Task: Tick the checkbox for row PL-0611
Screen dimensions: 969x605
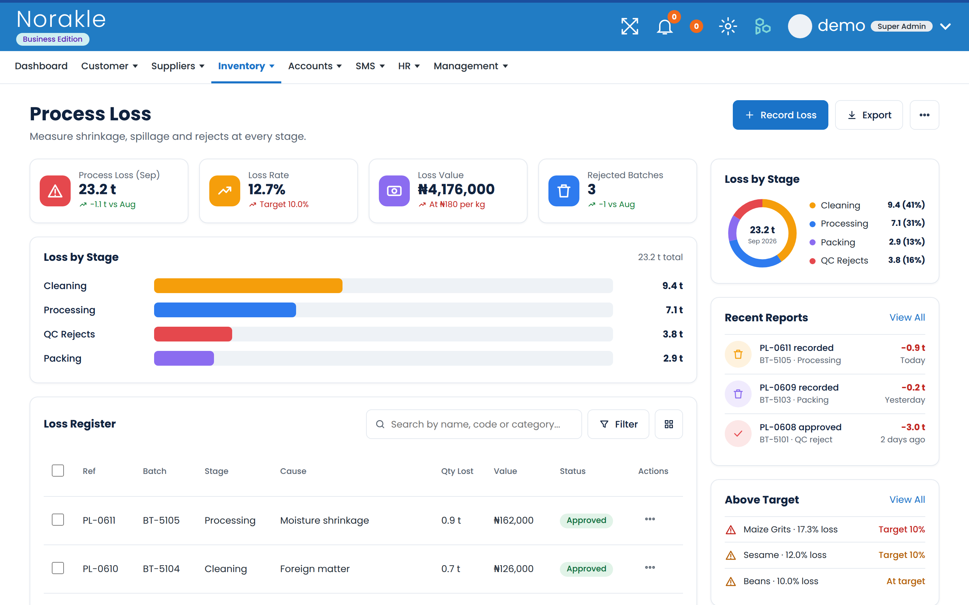Action: [x=58, y=520]
